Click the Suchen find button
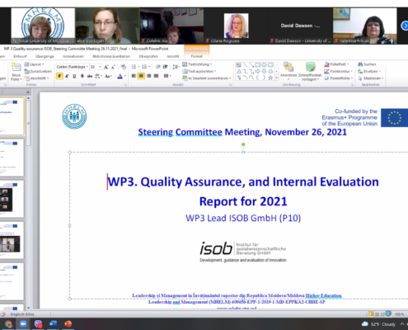 click(367, 64)
